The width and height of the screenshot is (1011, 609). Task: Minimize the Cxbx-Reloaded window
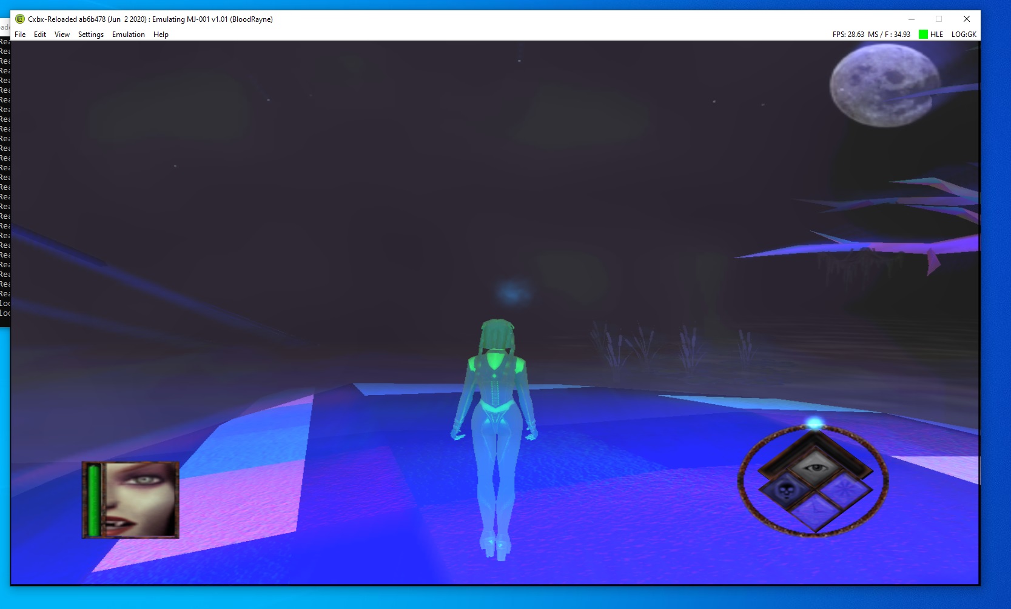point(911,19)
